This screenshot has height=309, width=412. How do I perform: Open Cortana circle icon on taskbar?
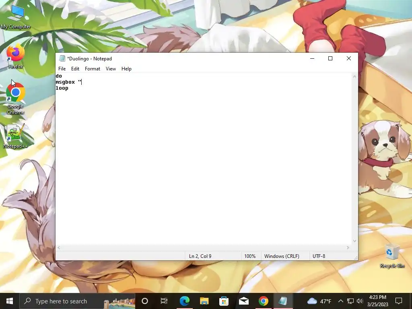145,301
